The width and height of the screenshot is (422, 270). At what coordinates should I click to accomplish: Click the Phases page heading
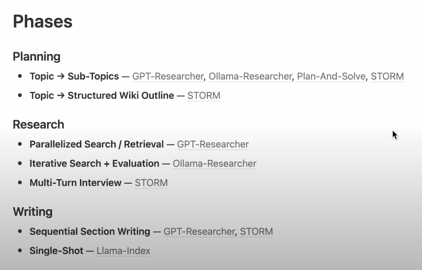43,22
